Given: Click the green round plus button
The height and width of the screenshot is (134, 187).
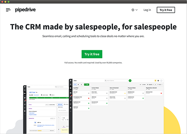Looking at the screenshot, I should pyautogui.click(x=130, y=81).
